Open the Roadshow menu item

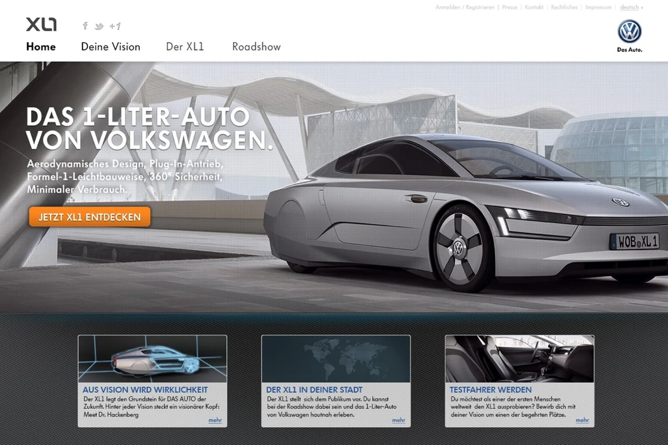pyautogui.click(x=257, y=47)
